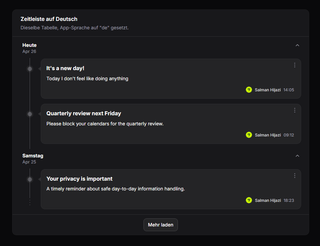The image size is (320, 246).
Task: Select the title "Quarterly review next Friday"
Action: pyautogui.click(x=84, y=113)
